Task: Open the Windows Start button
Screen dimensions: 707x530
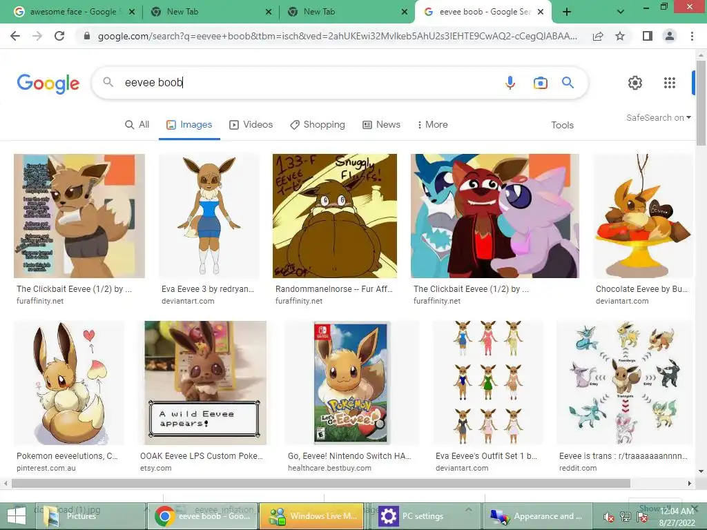Action: coord(17,516)
